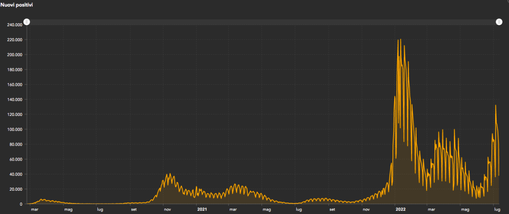Click the right range slider handle
509x214 pixels.
click(x=499, y=22)
